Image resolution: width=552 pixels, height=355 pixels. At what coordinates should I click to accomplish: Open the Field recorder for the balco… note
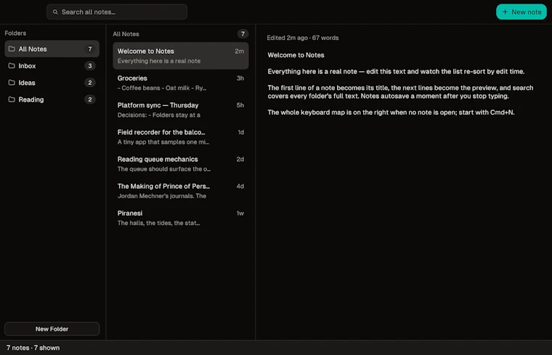[181, 137]
